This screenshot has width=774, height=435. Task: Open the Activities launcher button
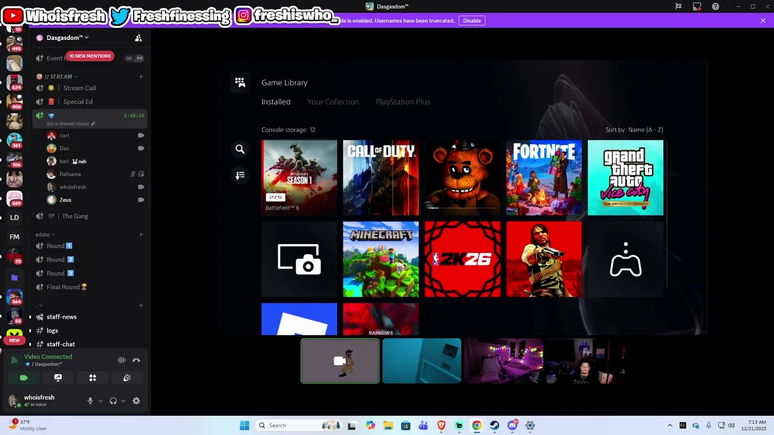[93, 378]
